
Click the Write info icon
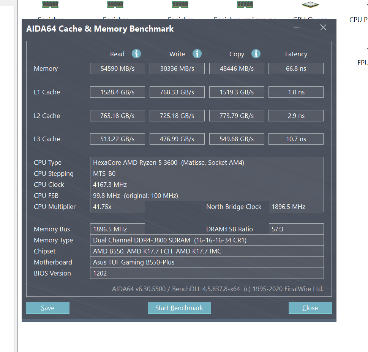[x=197, y=54]
